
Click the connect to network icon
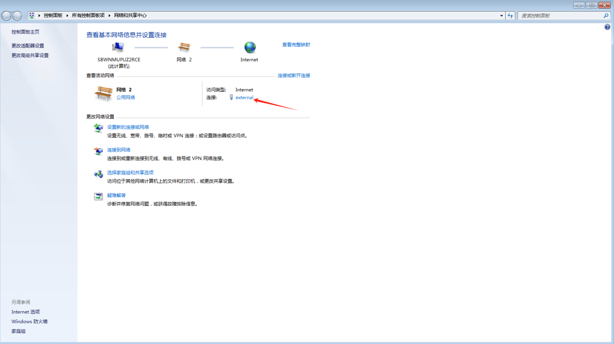tap(98, 152)
